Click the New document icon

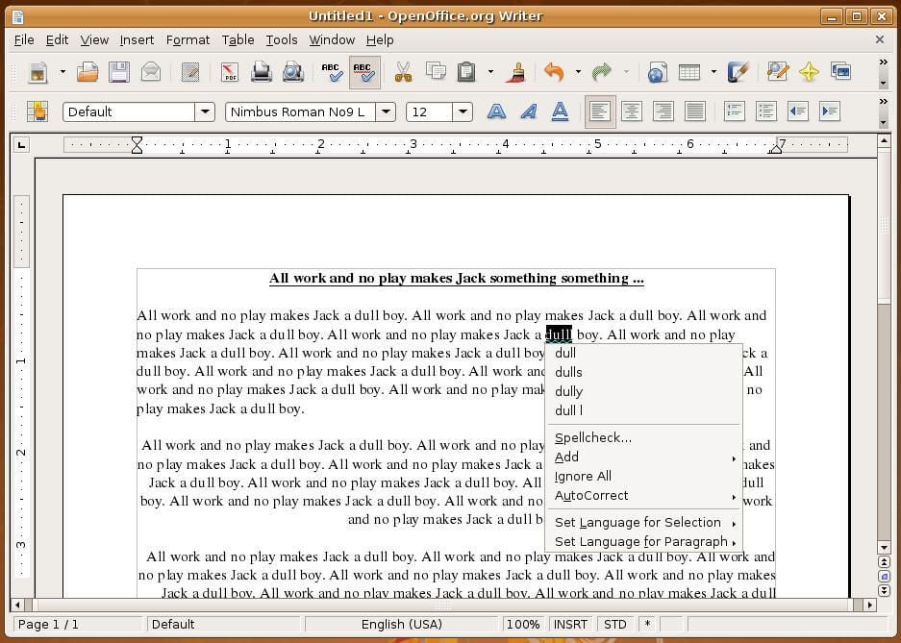click(38, 72)
